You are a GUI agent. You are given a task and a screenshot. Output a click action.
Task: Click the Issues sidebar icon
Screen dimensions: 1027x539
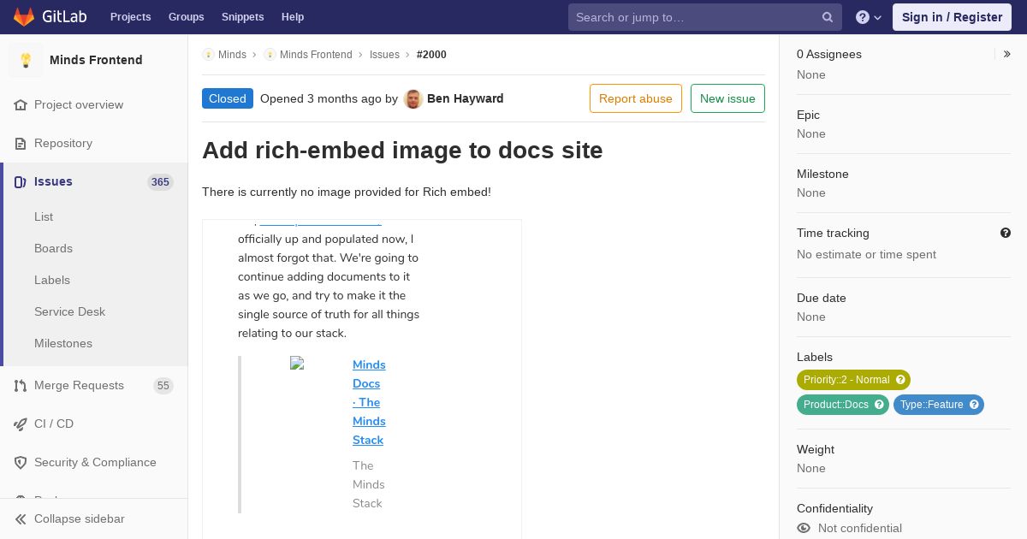pos(21,181)
